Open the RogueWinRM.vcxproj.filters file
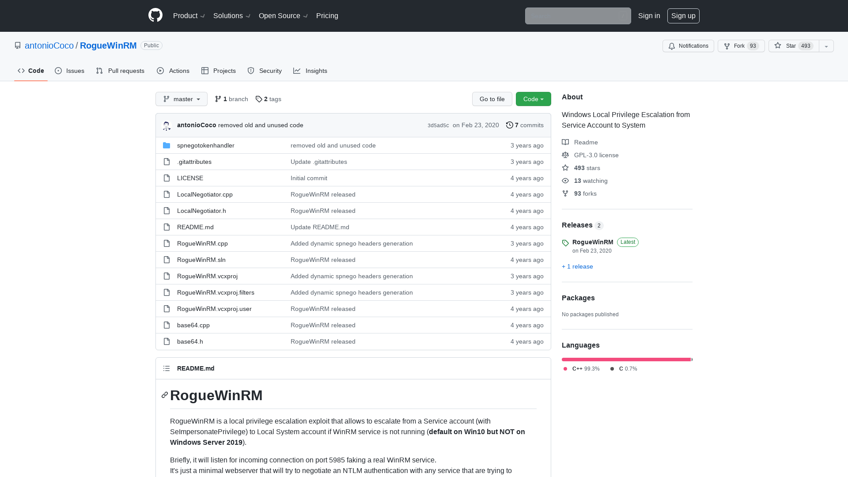The width and height of the screenshot is (848, 477). [x=216, y=292]
